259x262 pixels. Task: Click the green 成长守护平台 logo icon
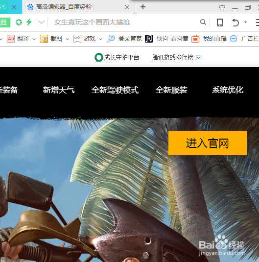coord(98,57)
